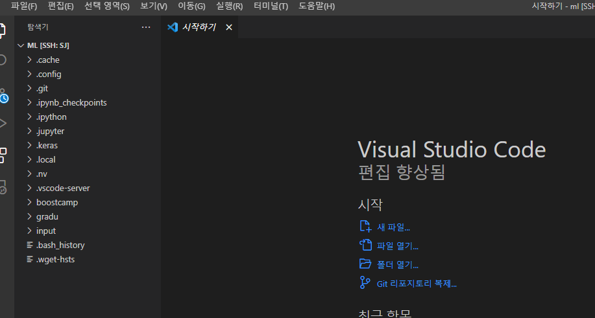The width and height of the screenshot is (595, 318).
Task: Select the .jupyter folder name
Action: 50,131
